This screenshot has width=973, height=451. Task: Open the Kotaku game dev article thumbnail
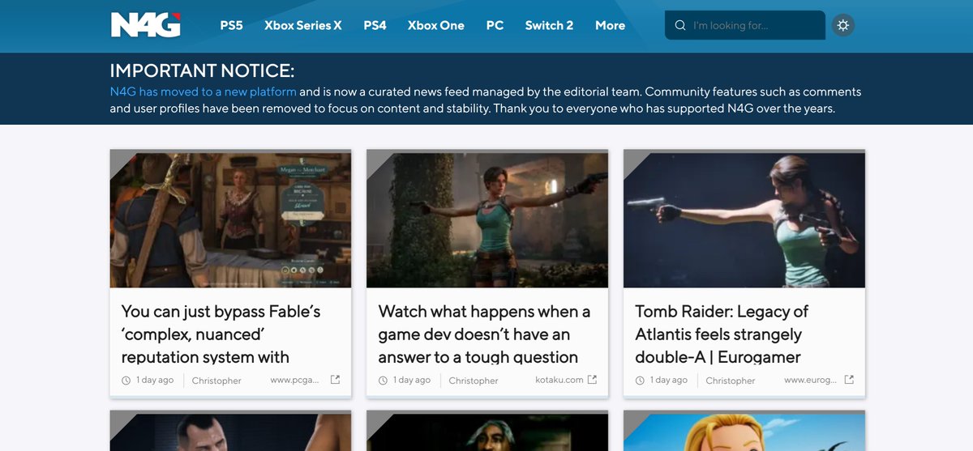[487, 219]
